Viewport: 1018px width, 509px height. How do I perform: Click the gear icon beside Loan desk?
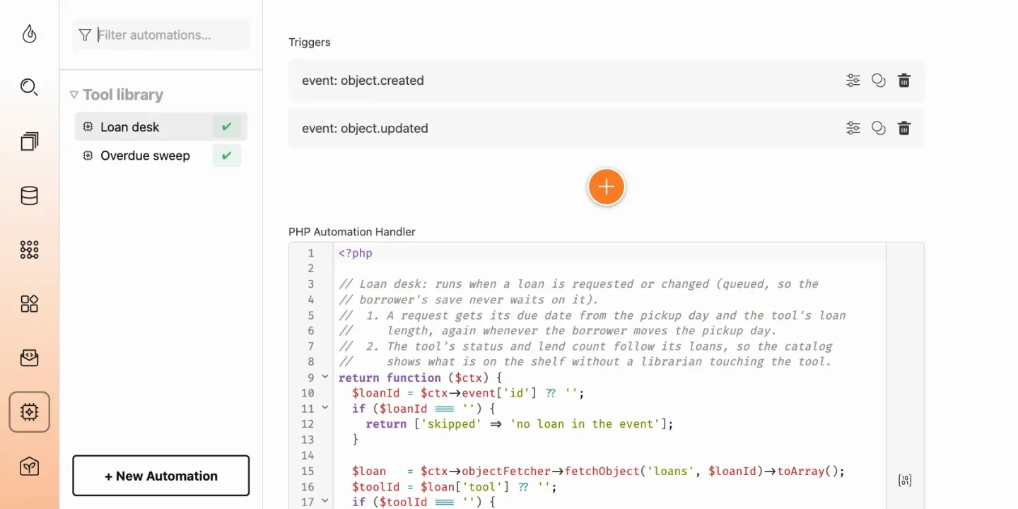tap(88, 127)
